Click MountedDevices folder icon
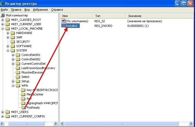This screenshot has width=195, height=127. click(x=18, y=72)
